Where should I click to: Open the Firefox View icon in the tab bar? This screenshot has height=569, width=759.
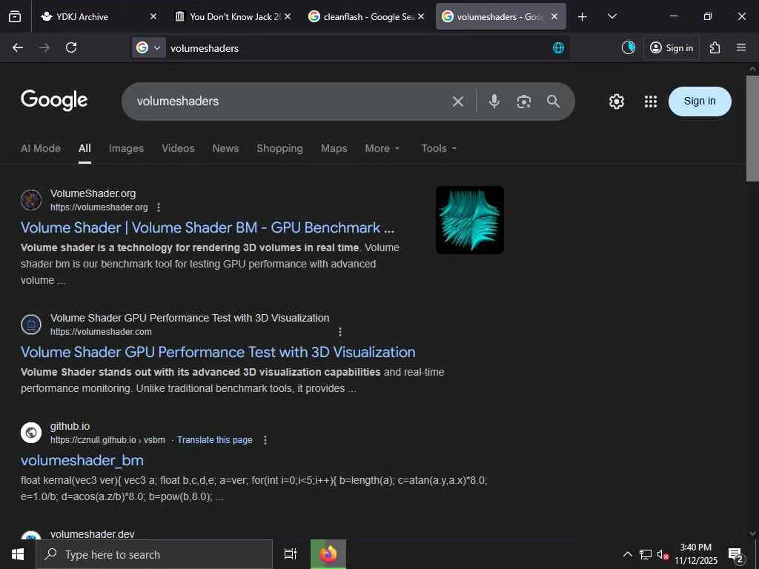15,16
